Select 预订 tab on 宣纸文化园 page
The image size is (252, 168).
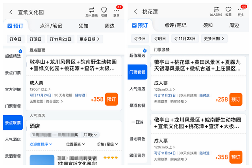pos(16,26)
